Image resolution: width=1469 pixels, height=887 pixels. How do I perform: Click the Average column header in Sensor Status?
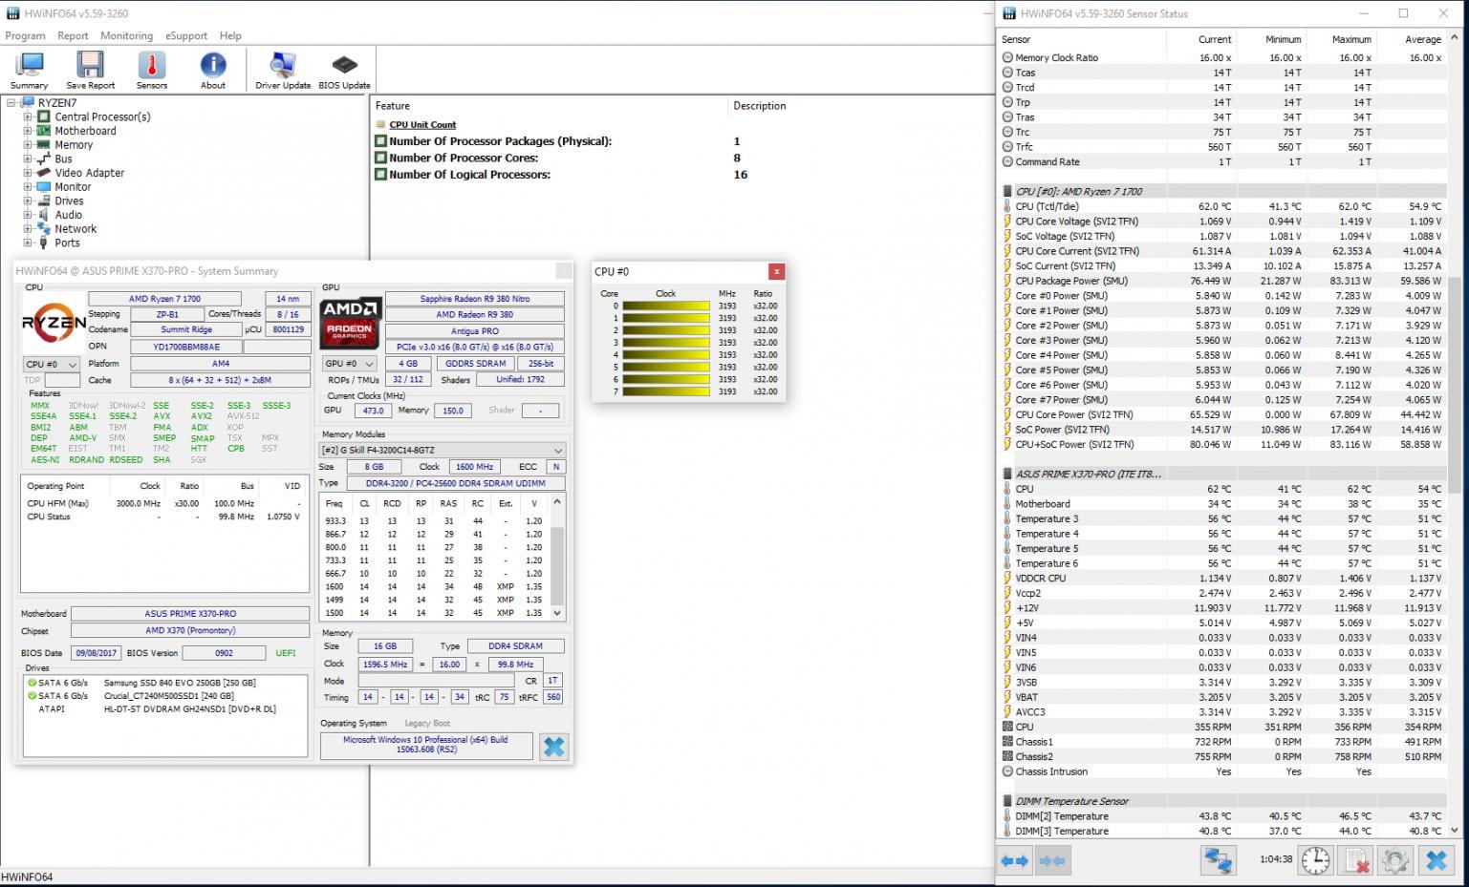(1422, 39)
